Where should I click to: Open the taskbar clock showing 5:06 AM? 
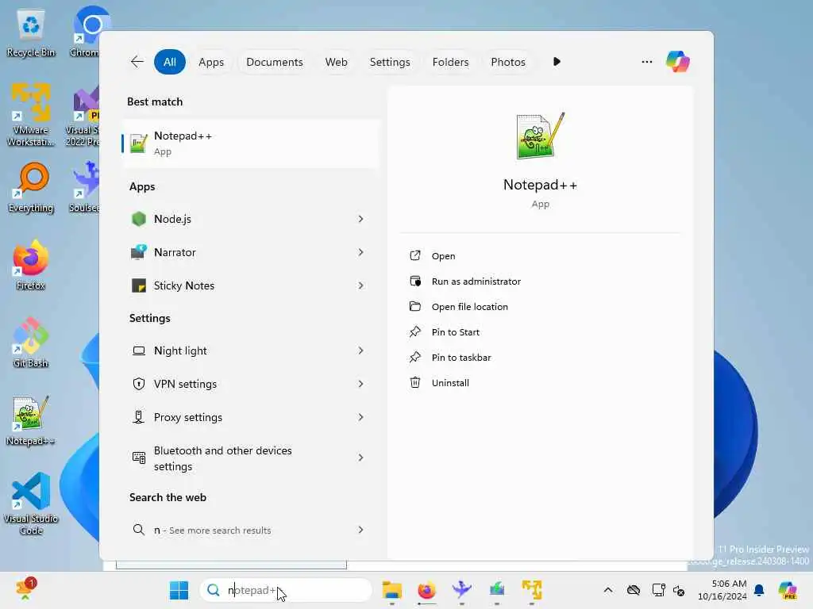pyautogui.click(x=722, y=590)
